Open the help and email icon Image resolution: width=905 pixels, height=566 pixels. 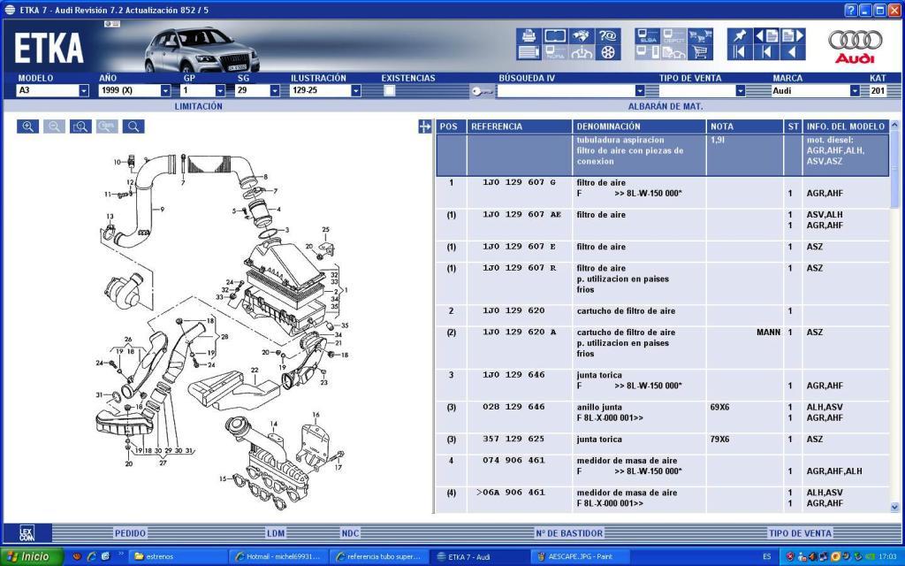point(608,35)
